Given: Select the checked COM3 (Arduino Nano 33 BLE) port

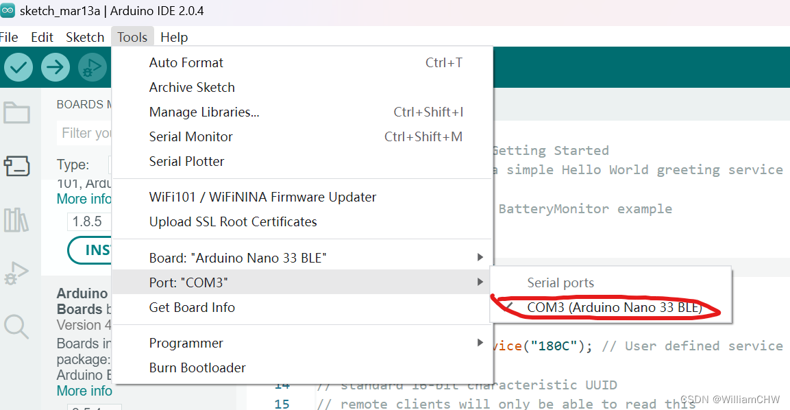Looking at the screenshot, I should [610, 307].
